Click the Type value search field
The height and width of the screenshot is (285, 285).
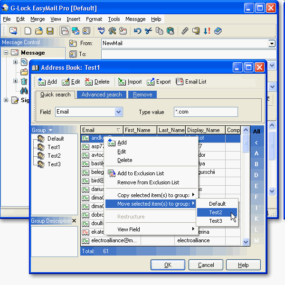click(206, 112)
